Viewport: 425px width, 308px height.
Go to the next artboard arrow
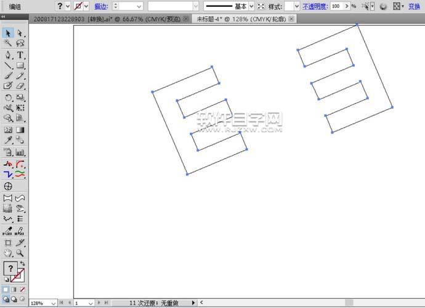tap(99, 302)
